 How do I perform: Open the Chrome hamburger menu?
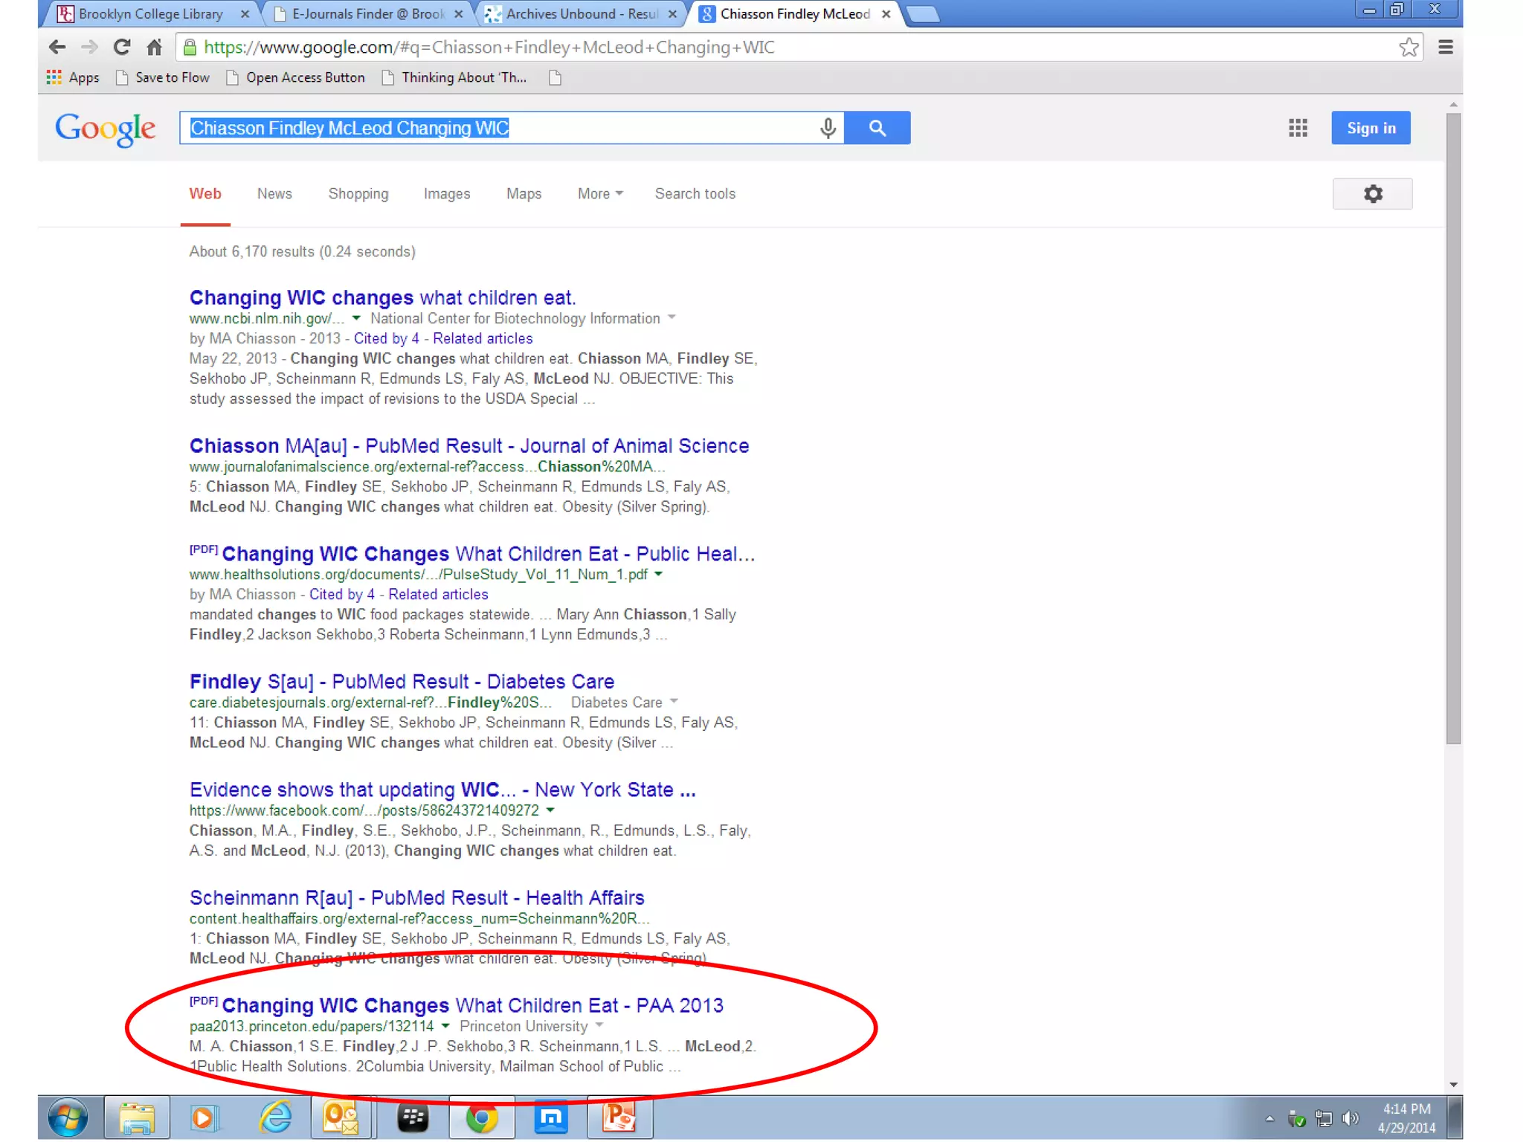click(1445, 48)
